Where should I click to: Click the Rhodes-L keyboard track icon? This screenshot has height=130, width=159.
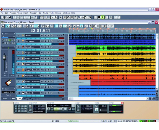point(23,87)
